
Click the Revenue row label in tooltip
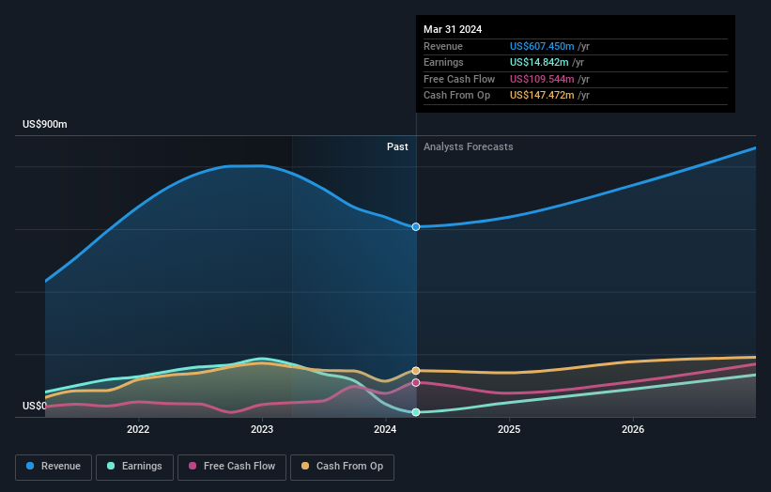click(x=443, y=46)
